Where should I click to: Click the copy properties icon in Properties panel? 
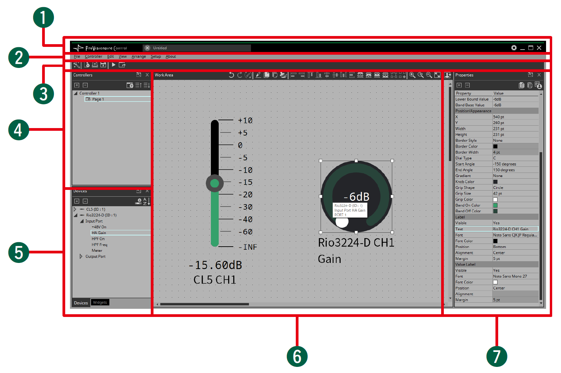[522, 85]
